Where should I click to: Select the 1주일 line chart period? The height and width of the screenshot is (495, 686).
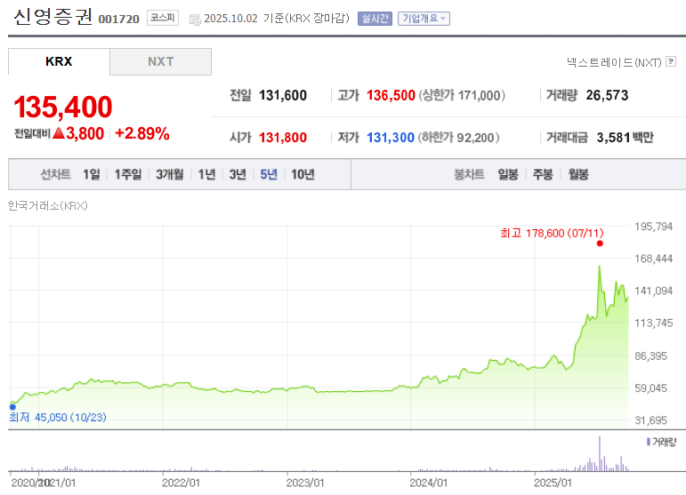[x=128, y=174]
